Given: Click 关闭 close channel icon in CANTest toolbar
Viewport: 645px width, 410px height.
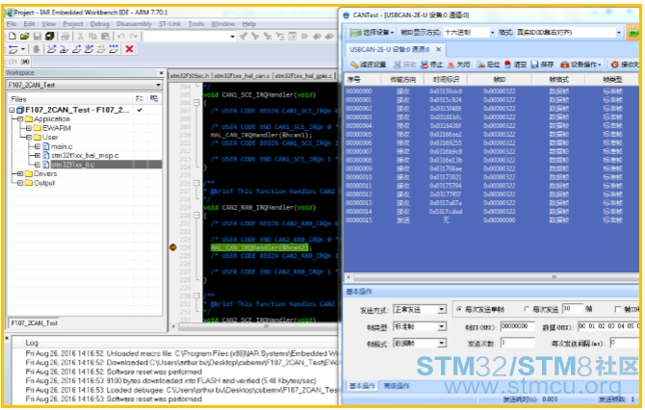Looking at the screenshot, I should coord(451,64).
